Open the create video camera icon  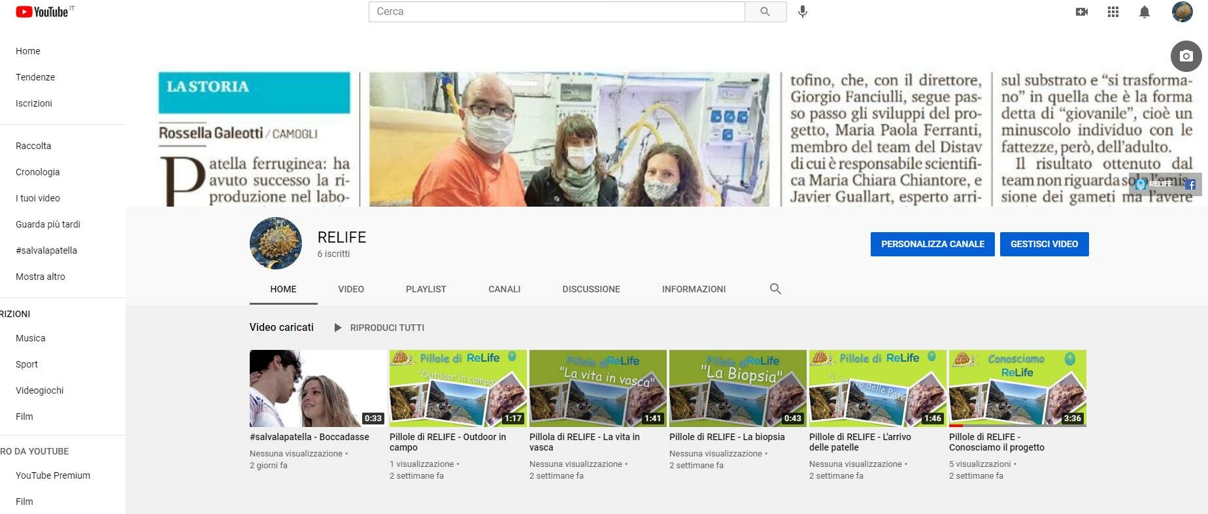pos(1082,12)
